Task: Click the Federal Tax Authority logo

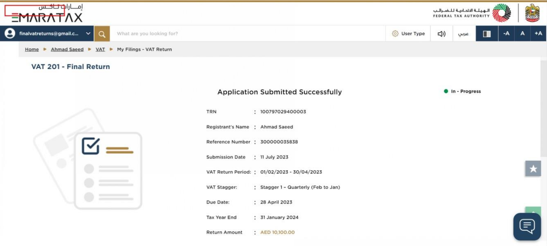Action: pyautogui.click(x=472, y=13)
